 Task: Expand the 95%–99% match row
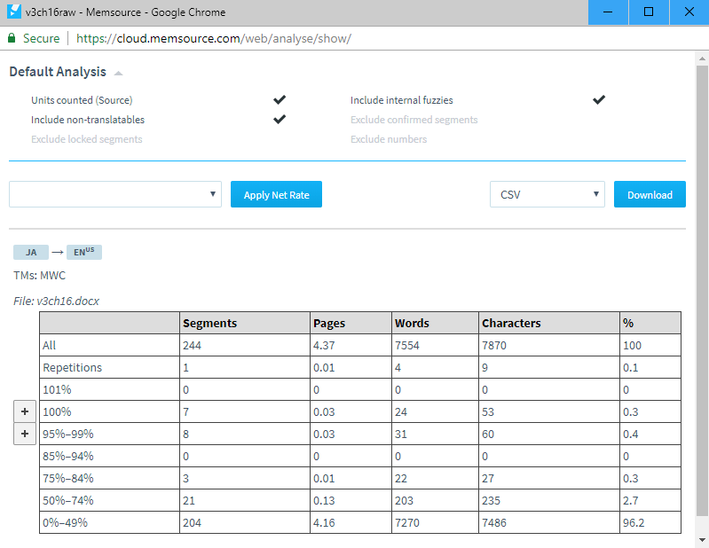(x=24, y=434)
